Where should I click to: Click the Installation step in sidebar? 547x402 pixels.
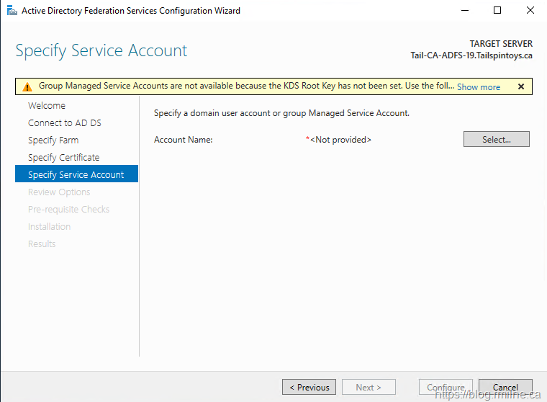[50, 227]
